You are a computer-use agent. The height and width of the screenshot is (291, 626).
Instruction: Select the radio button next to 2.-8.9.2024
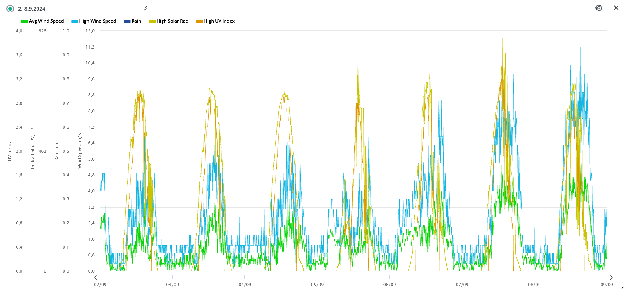pyautogui.click(x=10, y=9)
